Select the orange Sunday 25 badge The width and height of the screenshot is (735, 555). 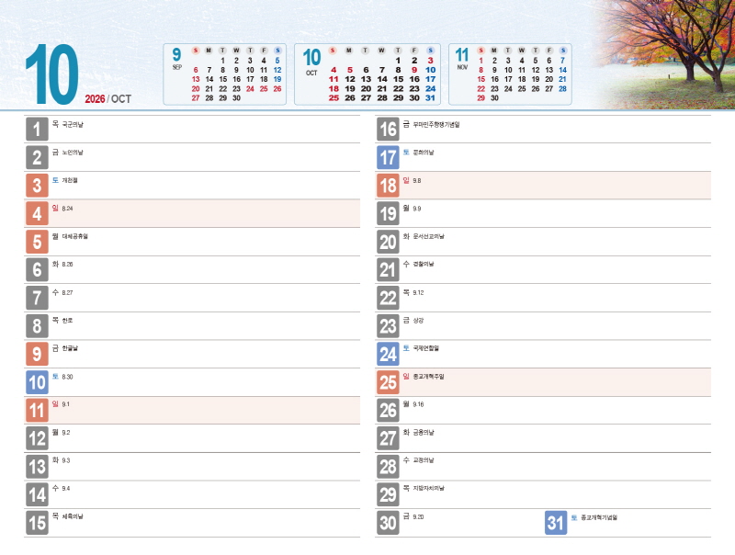pos(388,382)
